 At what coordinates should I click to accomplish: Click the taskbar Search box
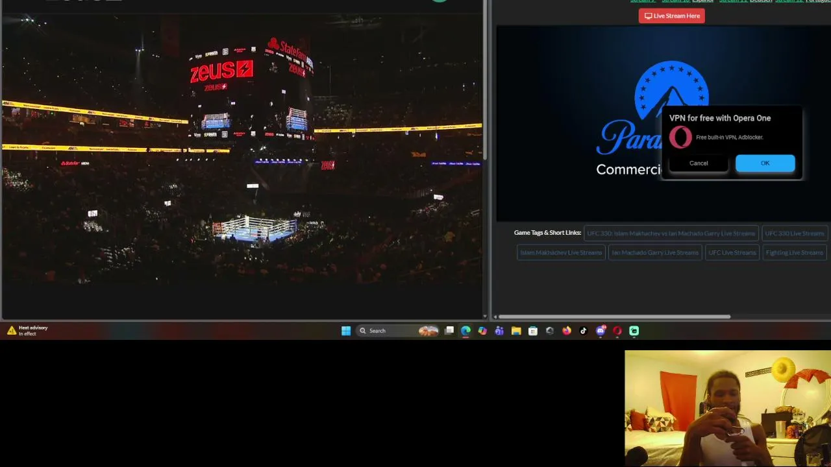(x=399, y=331)
